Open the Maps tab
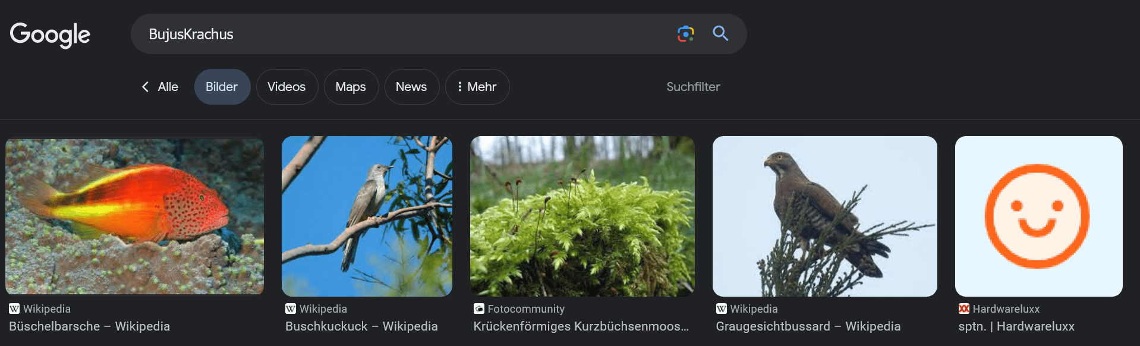 pos(351,87)
